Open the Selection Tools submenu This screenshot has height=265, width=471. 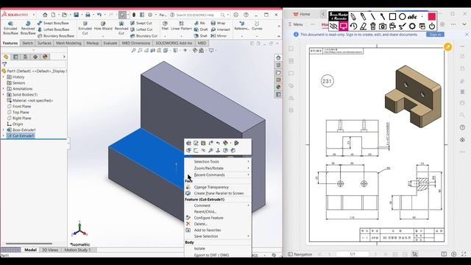pos(218,162)
